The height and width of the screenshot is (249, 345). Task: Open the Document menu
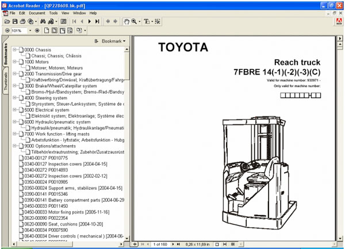click(37, 13)
